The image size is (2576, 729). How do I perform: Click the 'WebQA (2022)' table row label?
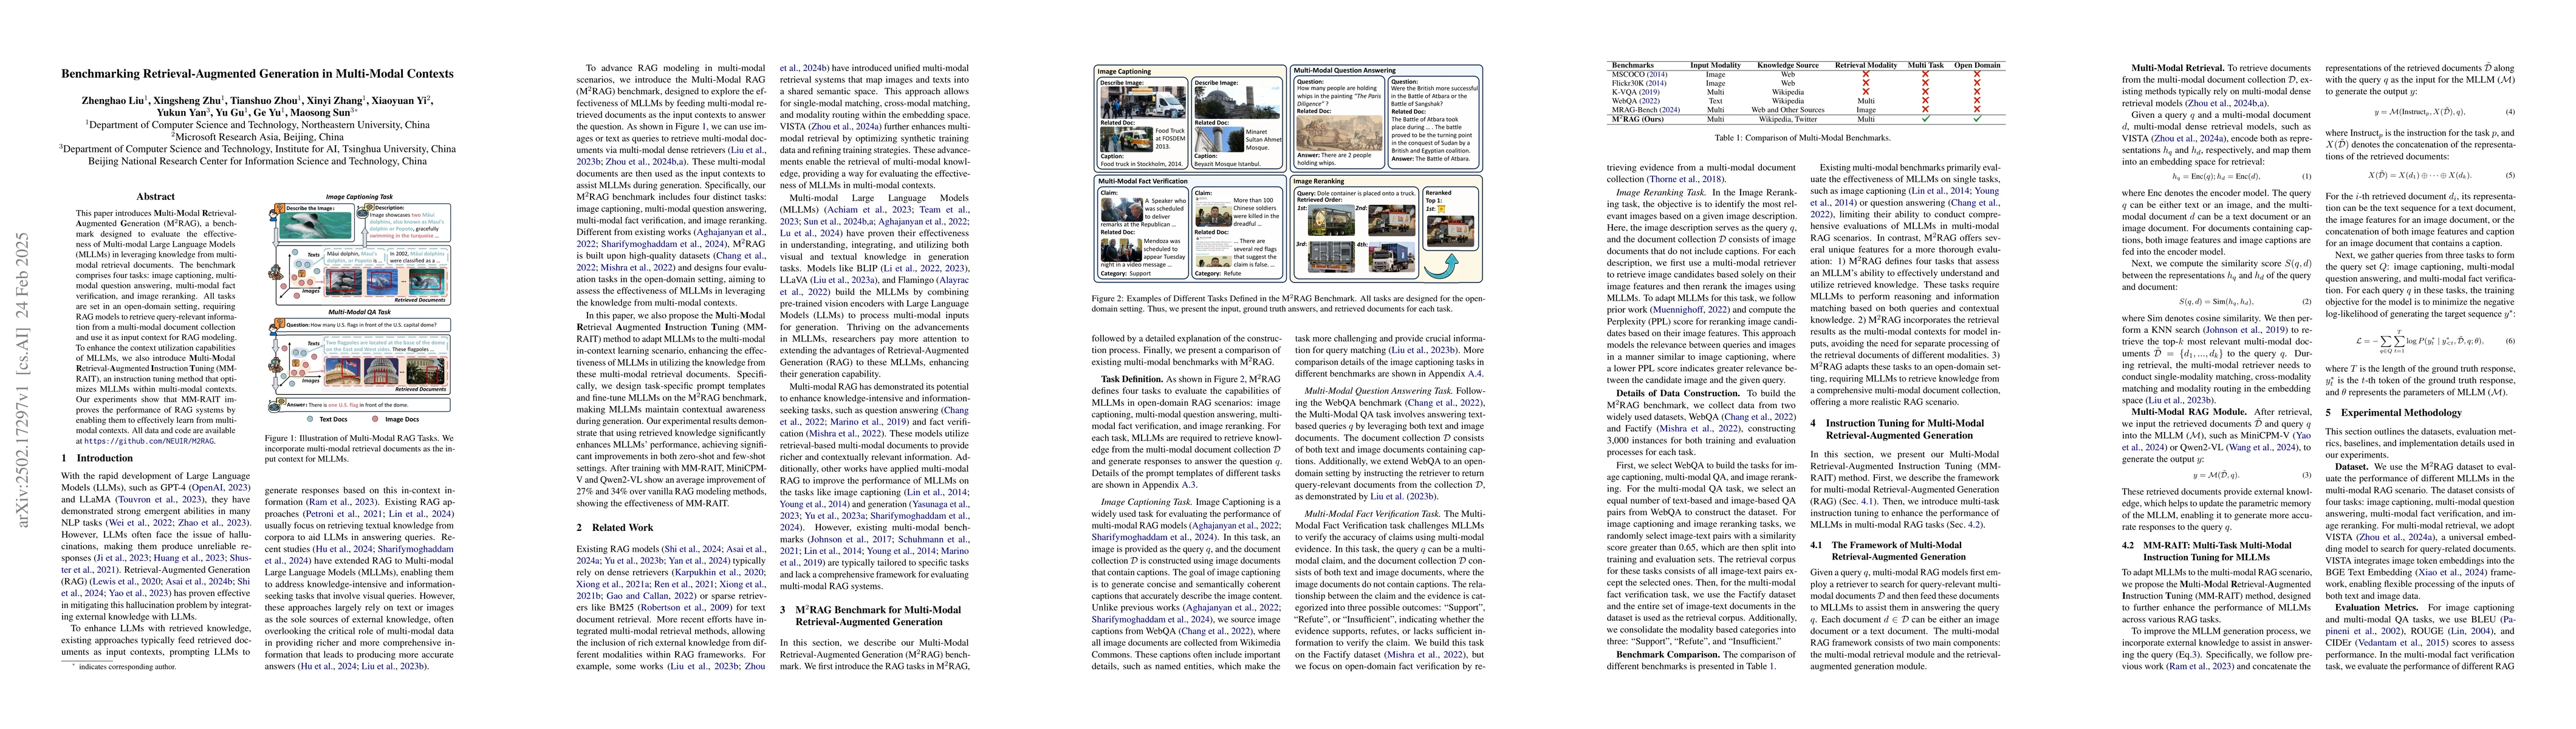tap(1636, 101)
